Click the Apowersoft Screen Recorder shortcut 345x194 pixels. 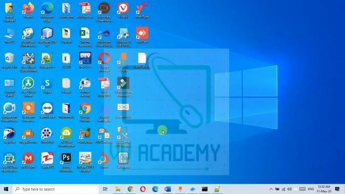click(9, 113)
